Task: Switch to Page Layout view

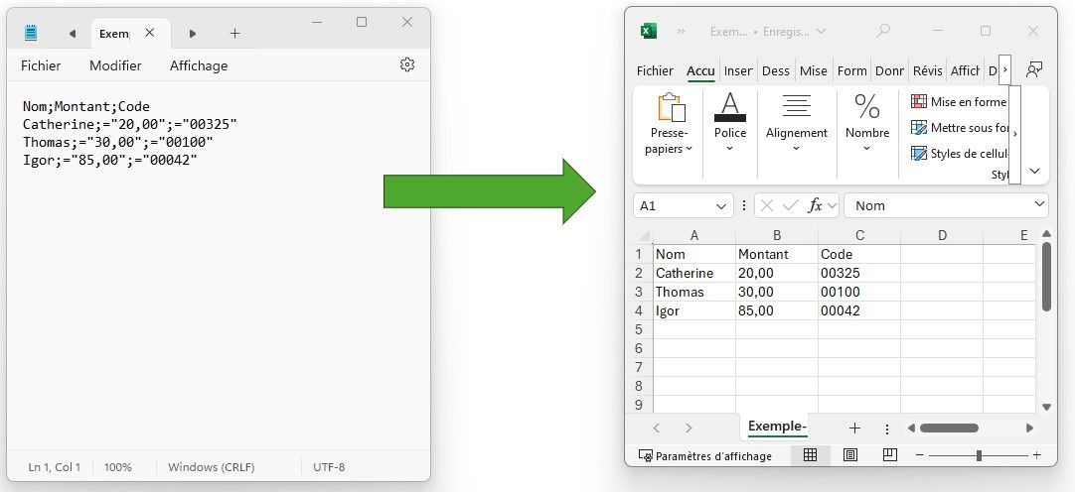Action: point(849,455)
